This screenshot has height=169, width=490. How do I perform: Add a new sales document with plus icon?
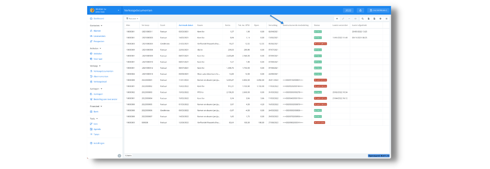click(x=337, y=18)
